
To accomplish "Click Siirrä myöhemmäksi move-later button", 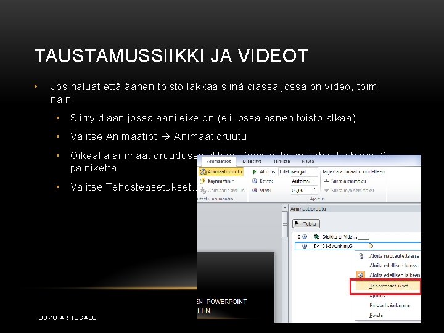I will point(349,191).
